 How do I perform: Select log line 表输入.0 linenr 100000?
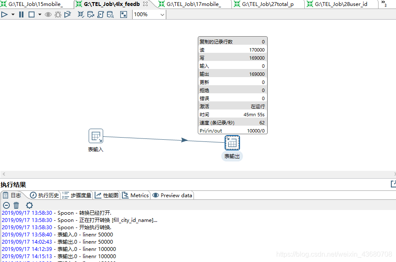59,249
